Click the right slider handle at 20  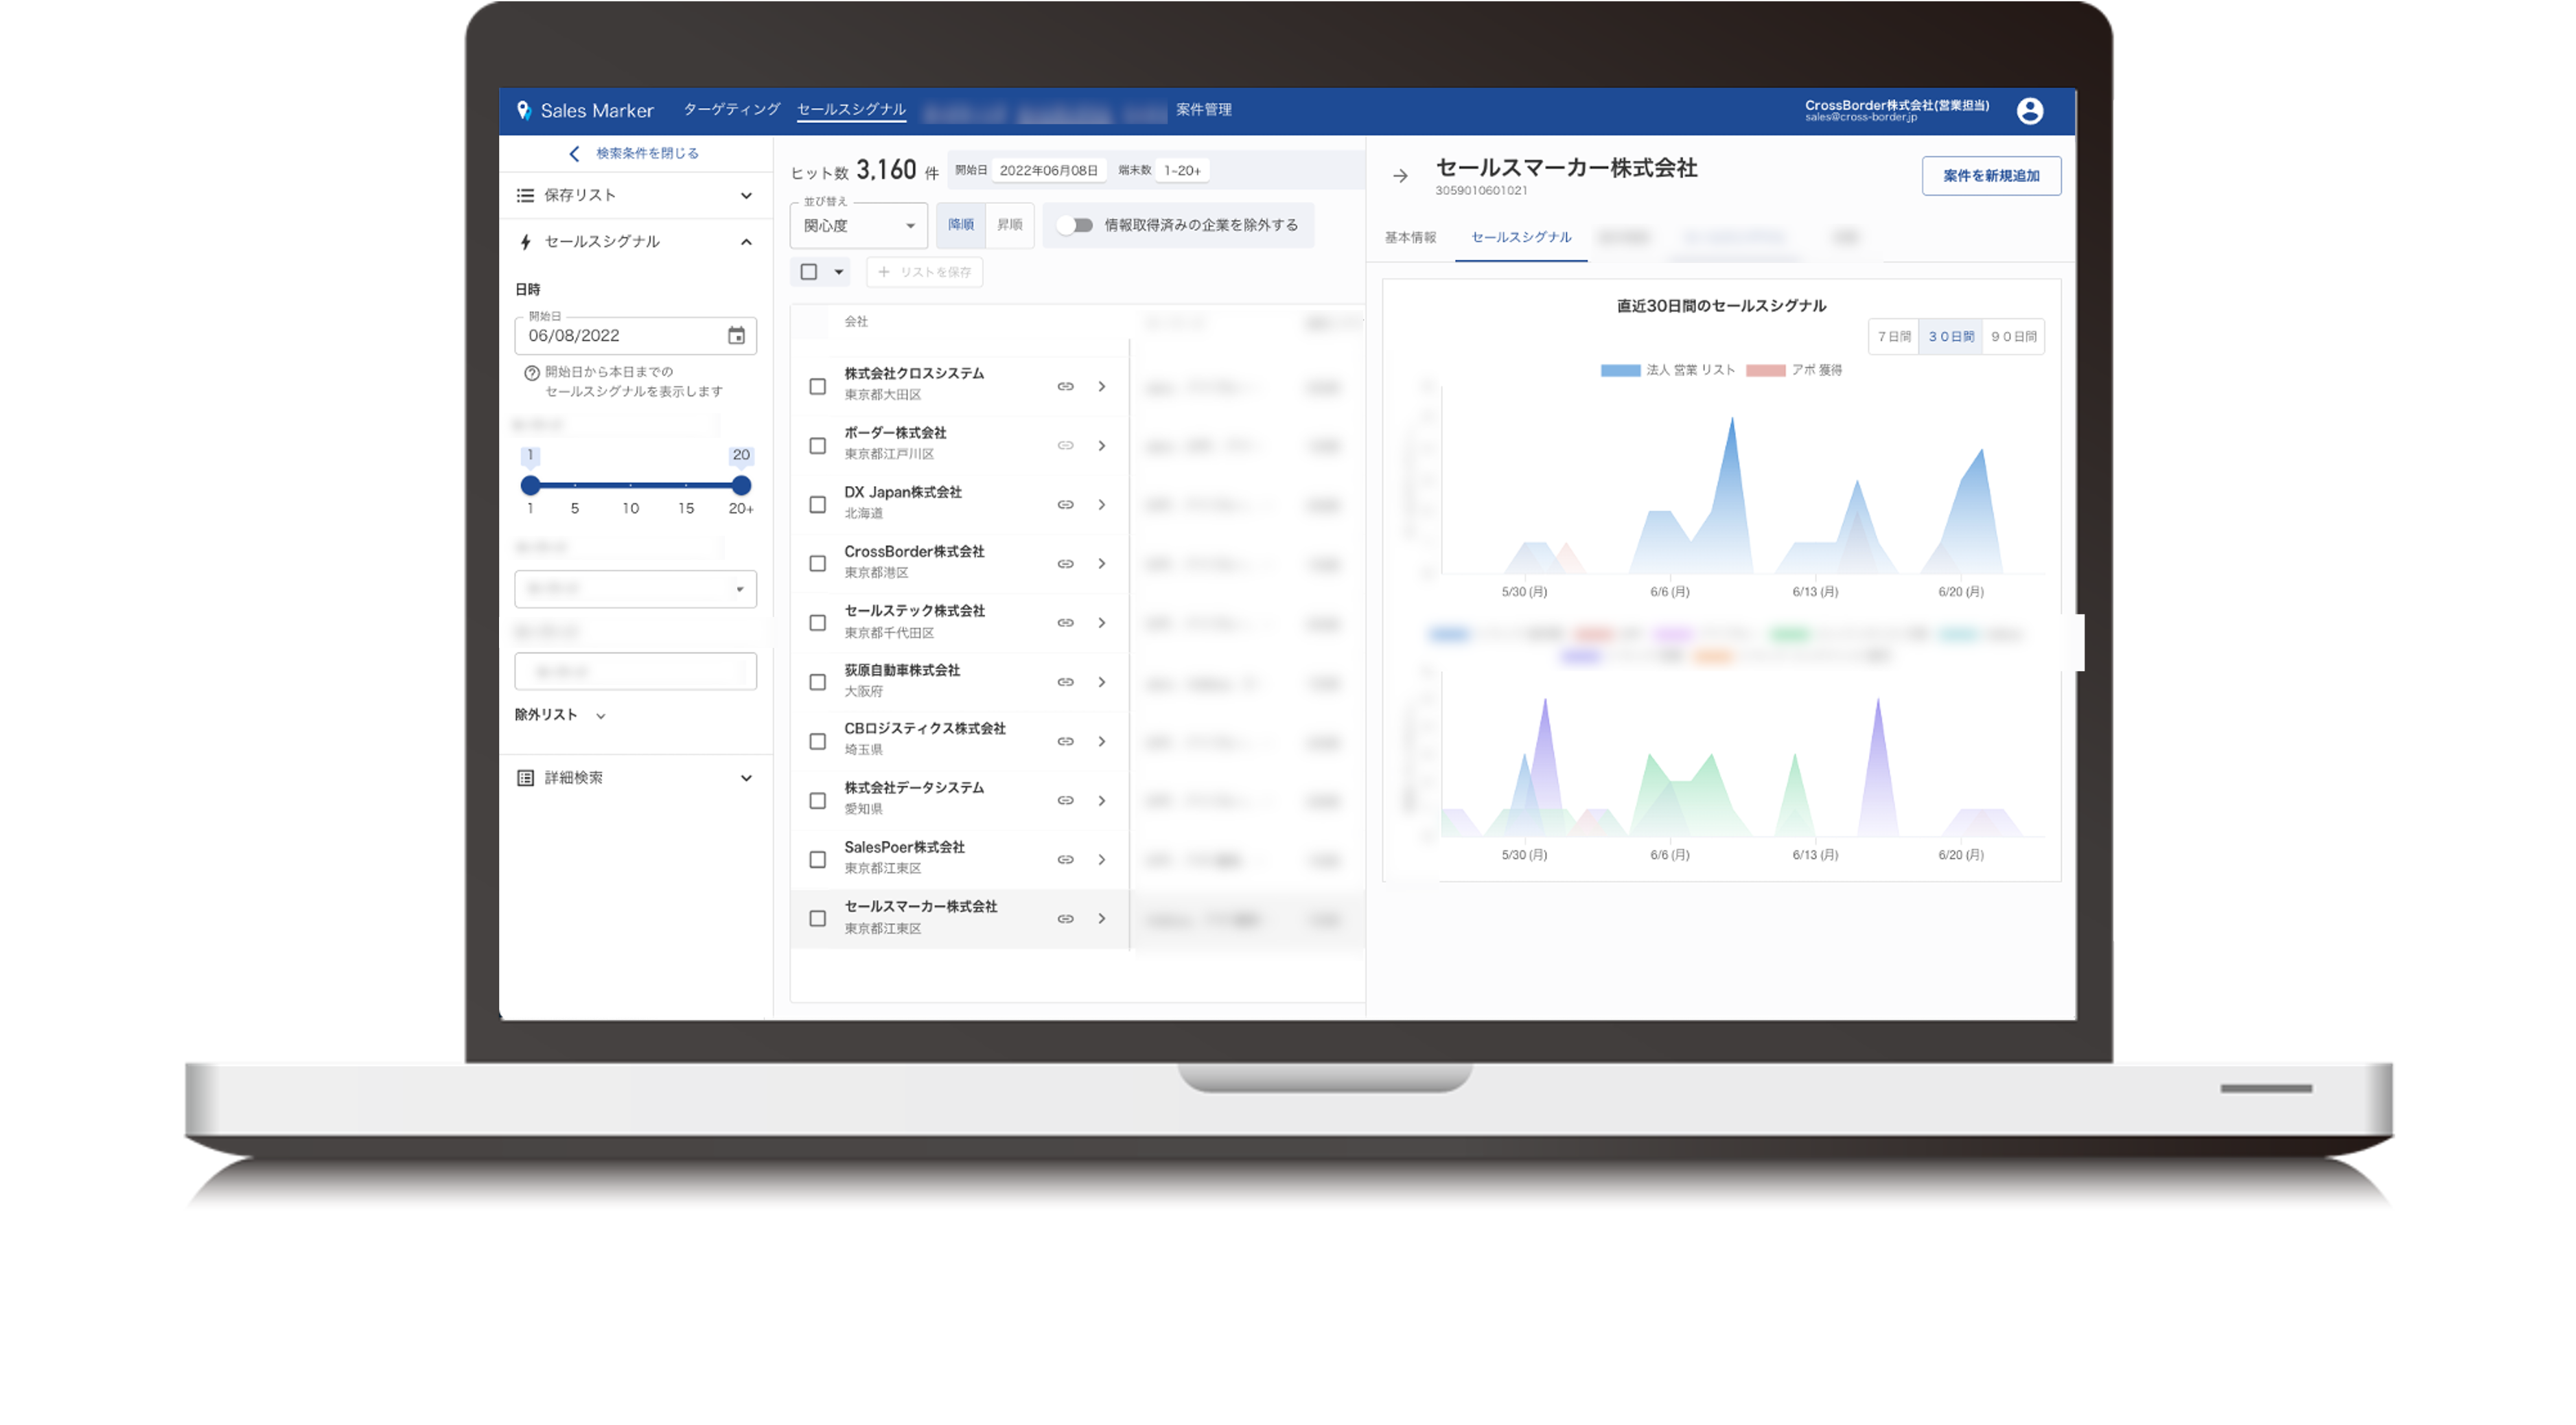[x=741, y=485]
